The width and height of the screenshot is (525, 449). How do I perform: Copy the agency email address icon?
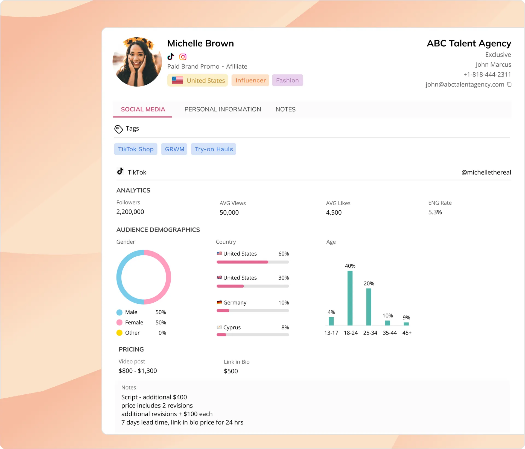(x=509, y=84)
